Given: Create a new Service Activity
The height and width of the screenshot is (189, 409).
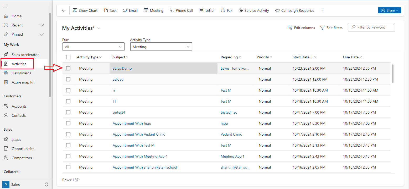Looking at the screenshot, I should [x=254, y=10].
